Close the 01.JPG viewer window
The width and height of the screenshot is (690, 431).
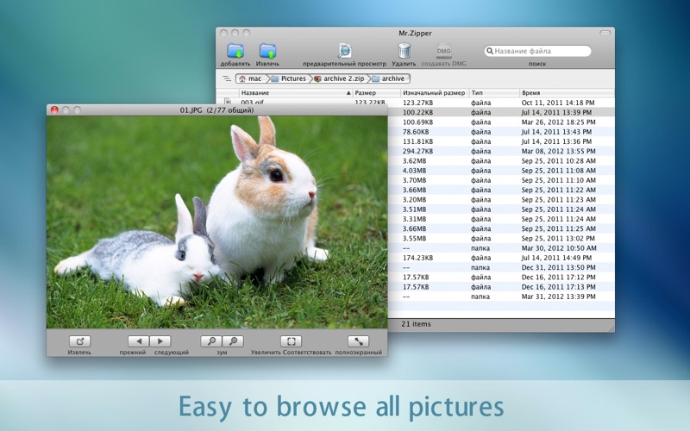coord(54,110)
